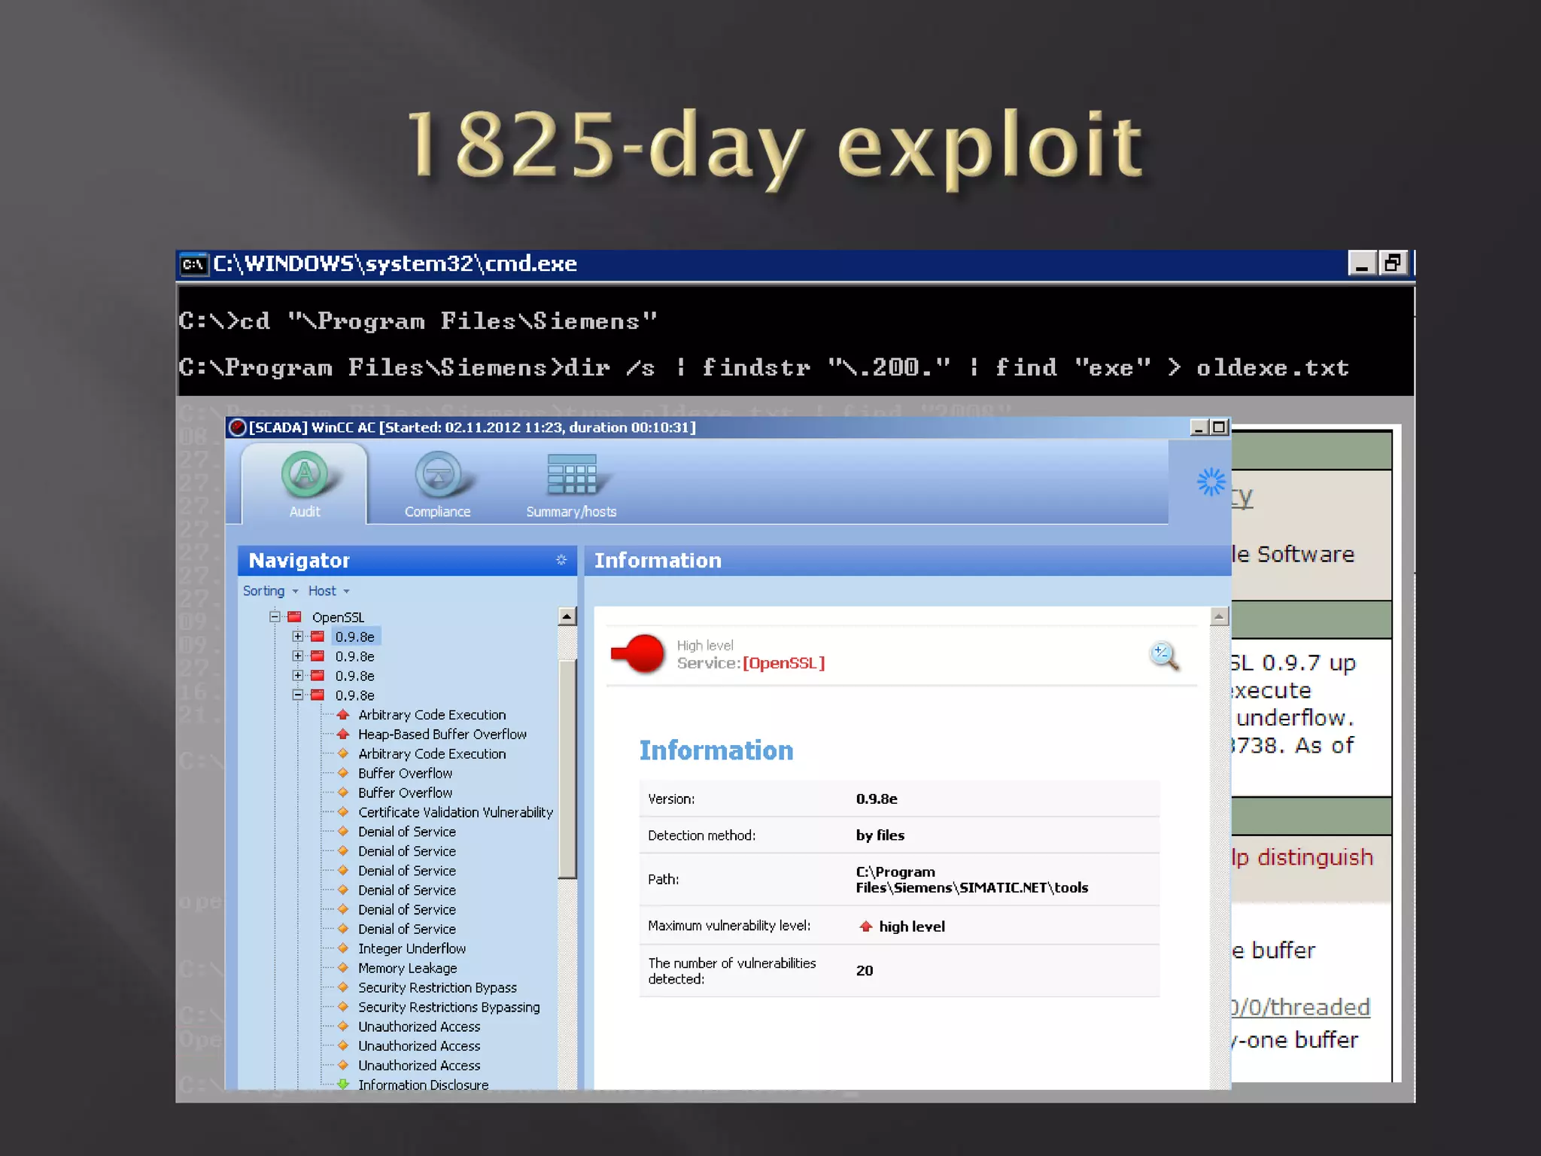Screen dimensions: 1541x1156
Task: Open the Audit tab icon
Action: (x=304, y=476)
